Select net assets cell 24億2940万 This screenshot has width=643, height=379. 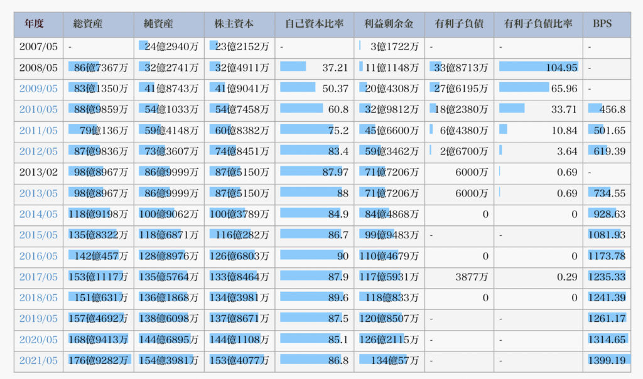point(169,46)
